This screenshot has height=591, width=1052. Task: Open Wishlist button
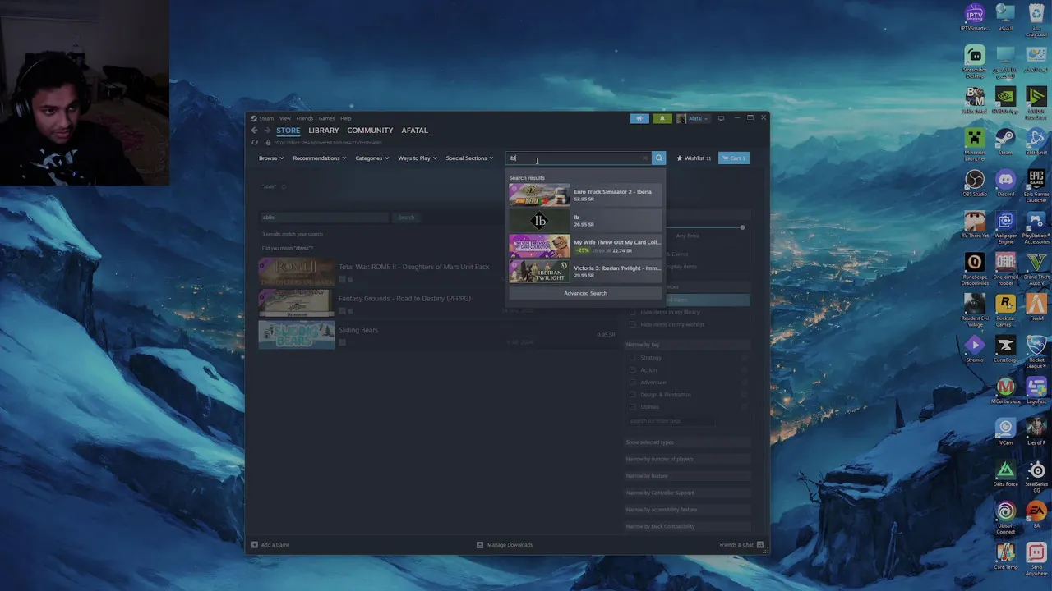tap(694, 158)
